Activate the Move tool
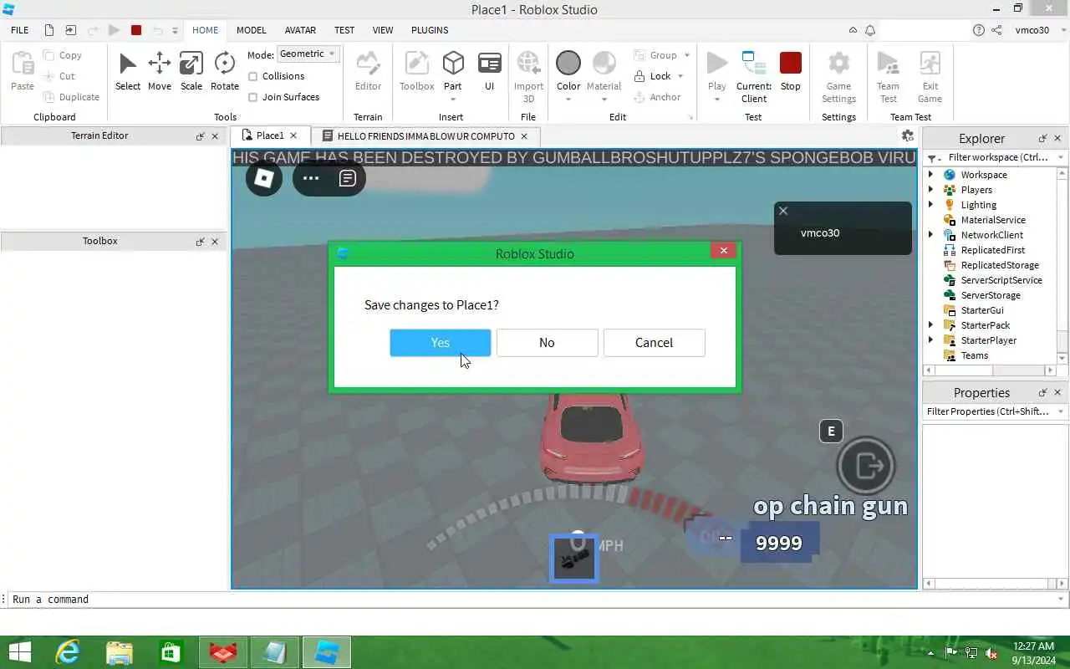 [x=160, y=71]
